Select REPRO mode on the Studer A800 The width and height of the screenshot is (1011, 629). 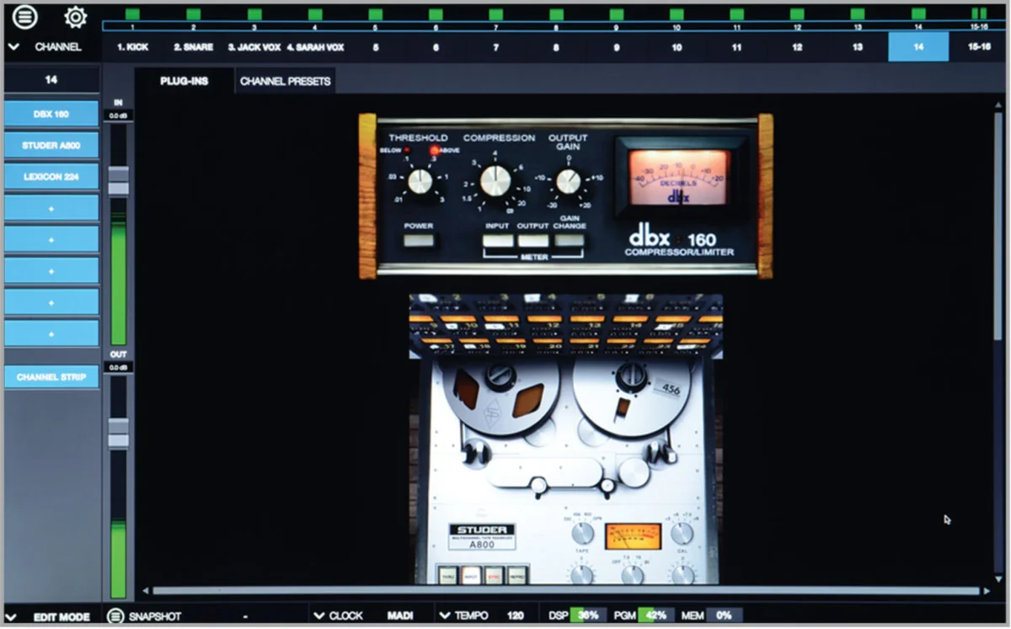(x=517, y=575)
